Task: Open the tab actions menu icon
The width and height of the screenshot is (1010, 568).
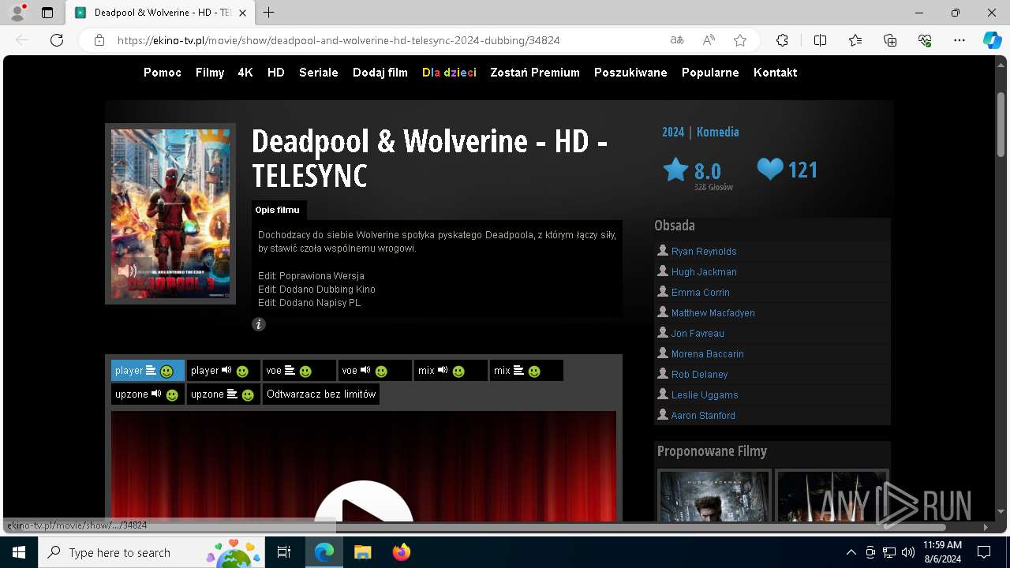Action: [x=47, y=13]
